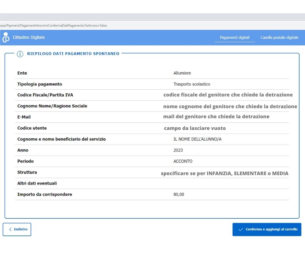Open the Pagamenti digitali tab
Viewport: 305px width, 256px height.
coord(235,38)
